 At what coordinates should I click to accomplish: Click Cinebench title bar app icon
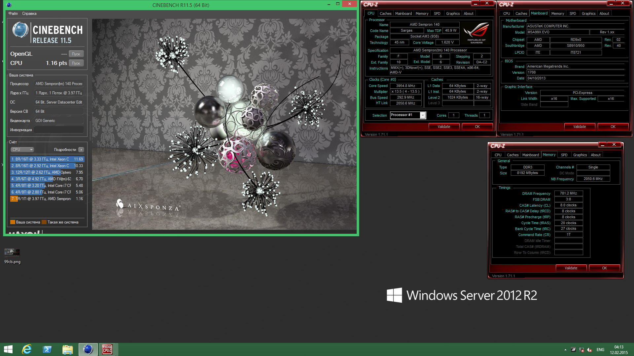point(9,5)
